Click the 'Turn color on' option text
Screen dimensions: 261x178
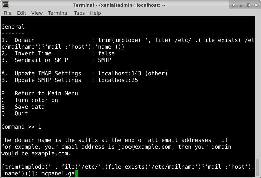(36, 100)
